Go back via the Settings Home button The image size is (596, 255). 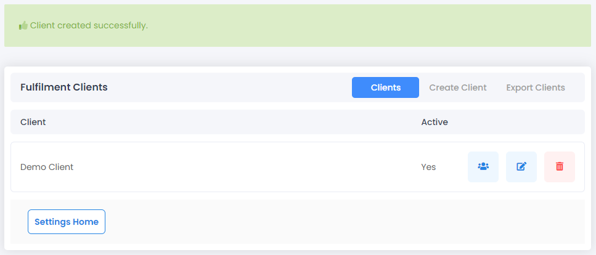click(x=67, y=222)
